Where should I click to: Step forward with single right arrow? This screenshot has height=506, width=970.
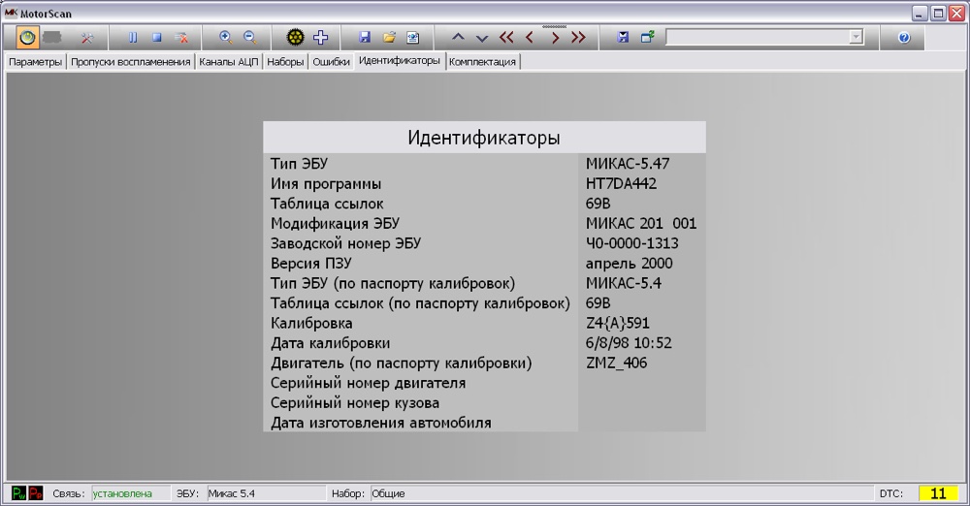[x=555, y=38]
